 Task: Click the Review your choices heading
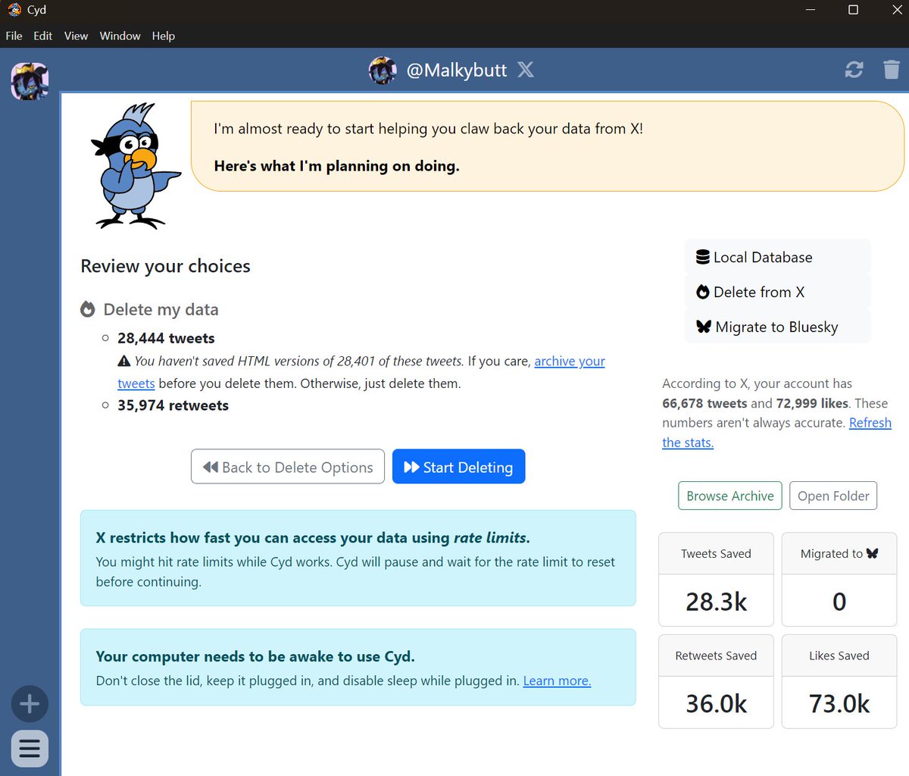click(165, 266)
